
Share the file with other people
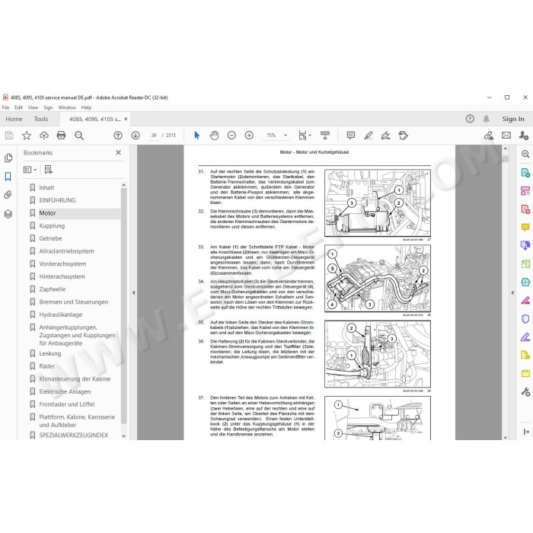(x=524, y=136)
